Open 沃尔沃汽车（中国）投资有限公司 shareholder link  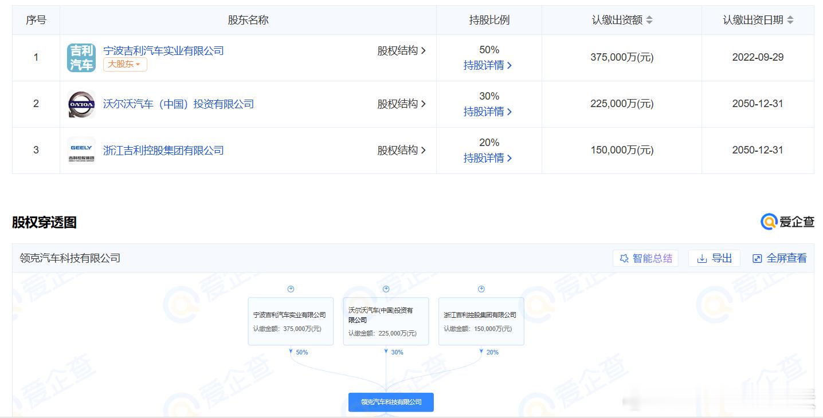click(x=178, y=104)
